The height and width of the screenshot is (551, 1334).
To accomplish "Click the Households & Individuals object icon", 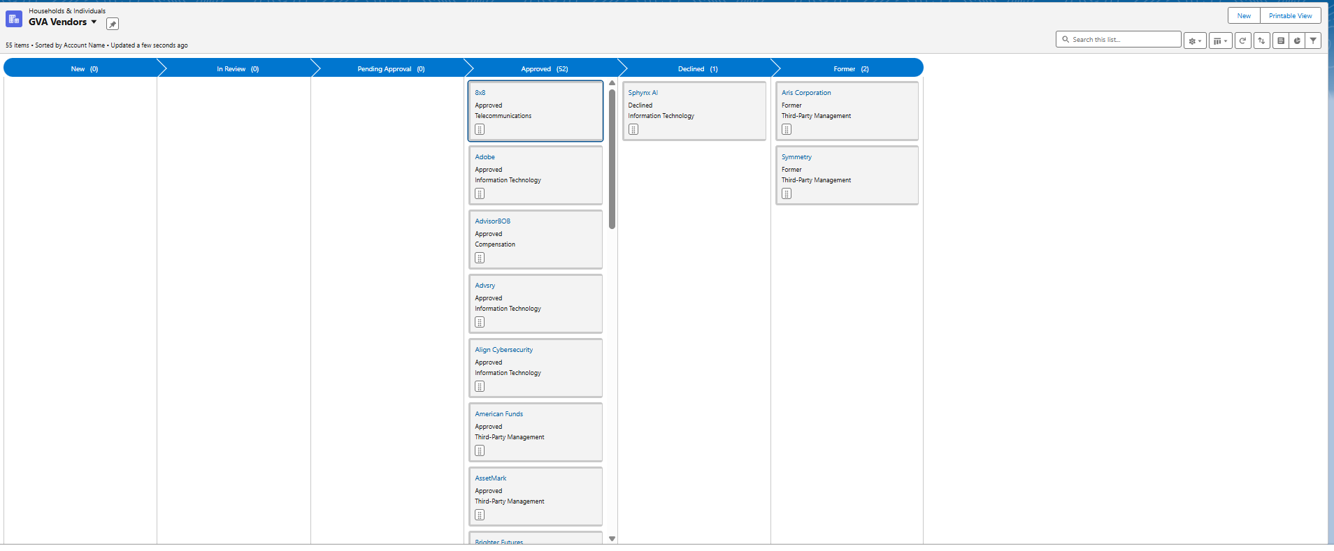I will (x=14, y=19).
